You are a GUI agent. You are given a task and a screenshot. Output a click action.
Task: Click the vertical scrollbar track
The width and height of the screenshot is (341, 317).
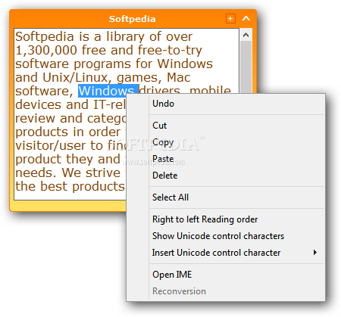click(x=246, y=66)
